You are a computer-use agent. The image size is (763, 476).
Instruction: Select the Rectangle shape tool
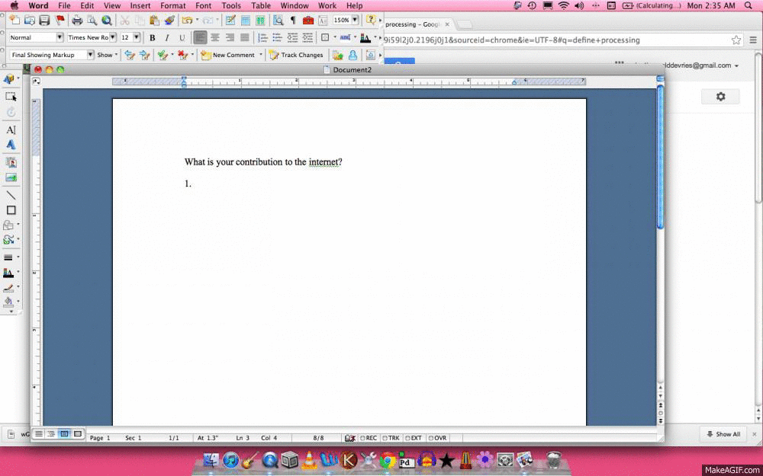(11, 210)
